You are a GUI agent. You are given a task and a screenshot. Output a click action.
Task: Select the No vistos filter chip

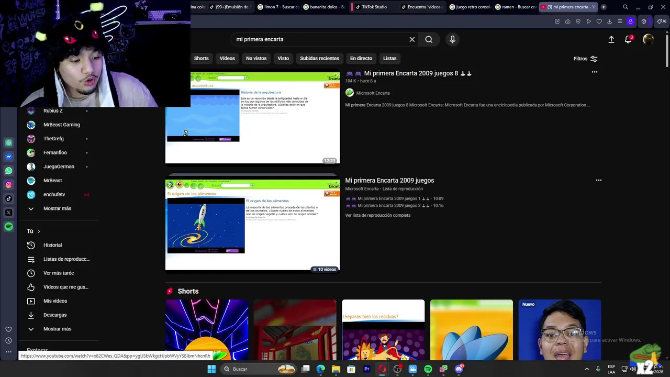click(256, 58)
